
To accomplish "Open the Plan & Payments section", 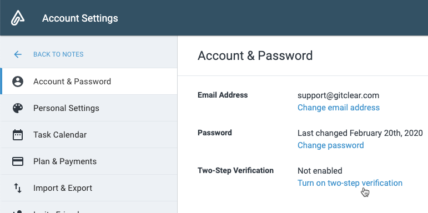I will [65, 161].
